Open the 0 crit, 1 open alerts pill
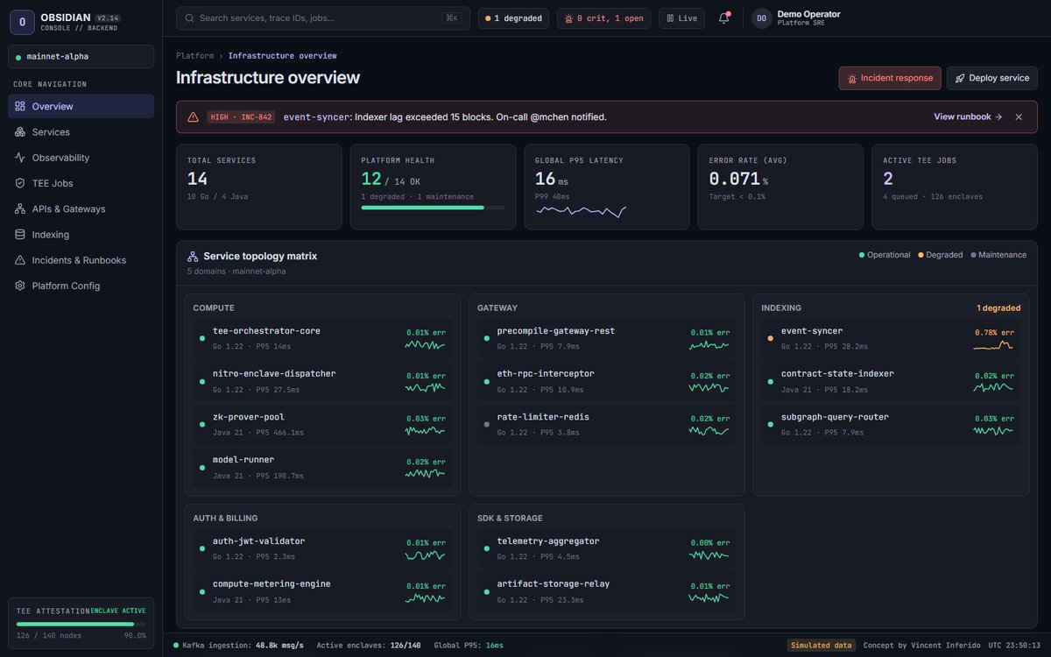Image resolution: width=1051 pixels, height=657 pixels. [603, 18]
